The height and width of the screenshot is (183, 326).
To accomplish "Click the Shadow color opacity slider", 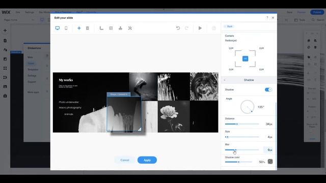I will 238,162.
